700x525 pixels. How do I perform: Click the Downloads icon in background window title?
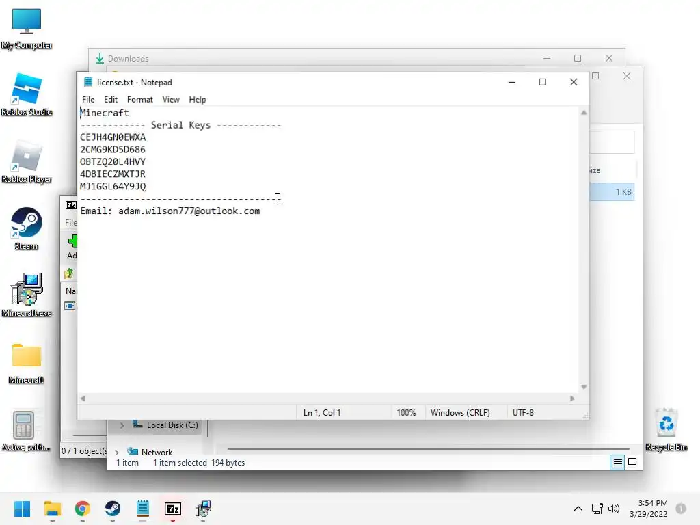tap(100, 59)
